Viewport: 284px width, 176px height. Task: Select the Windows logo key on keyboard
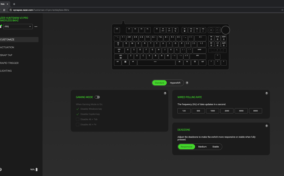125,63
